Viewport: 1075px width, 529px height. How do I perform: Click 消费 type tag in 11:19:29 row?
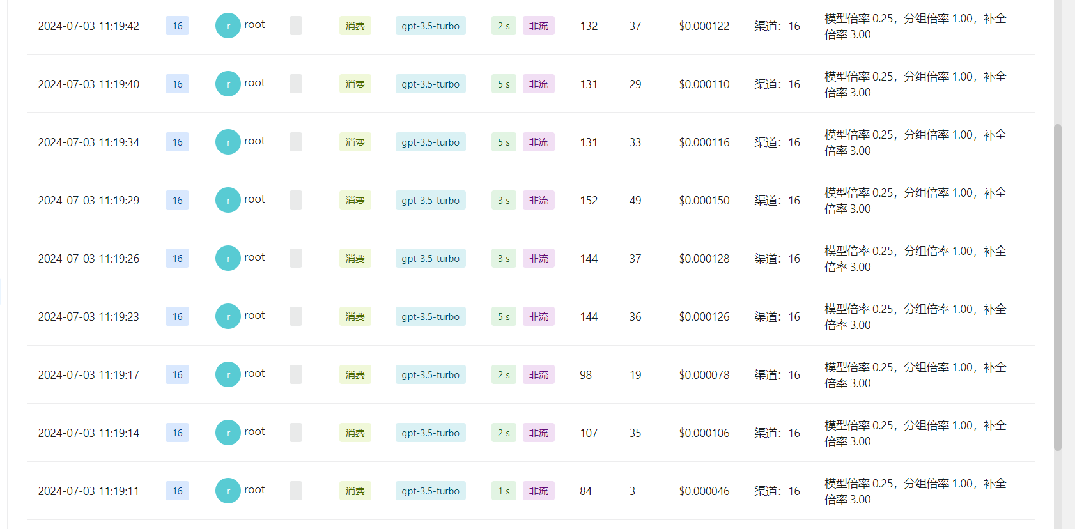coord(355,200)
